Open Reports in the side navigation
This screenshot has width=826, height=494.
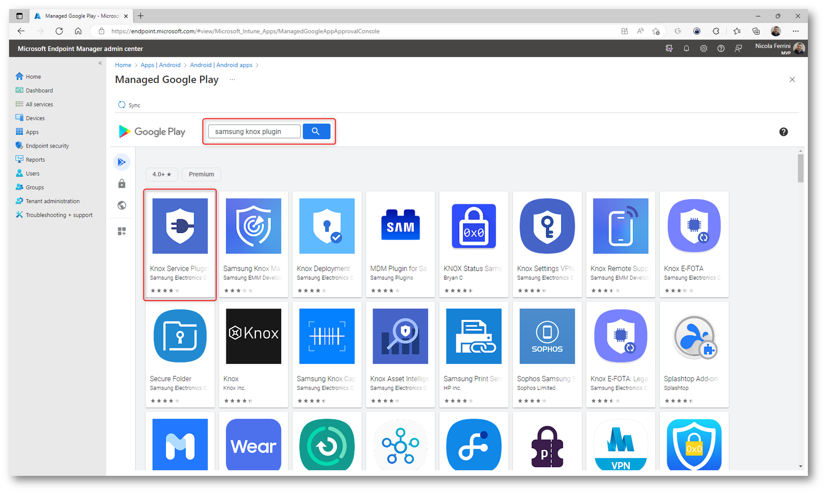(x=30, y=159)
